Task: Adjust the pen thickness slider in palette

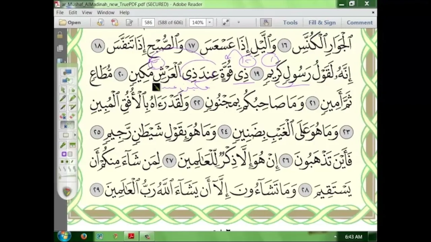Action: point(67,177)
